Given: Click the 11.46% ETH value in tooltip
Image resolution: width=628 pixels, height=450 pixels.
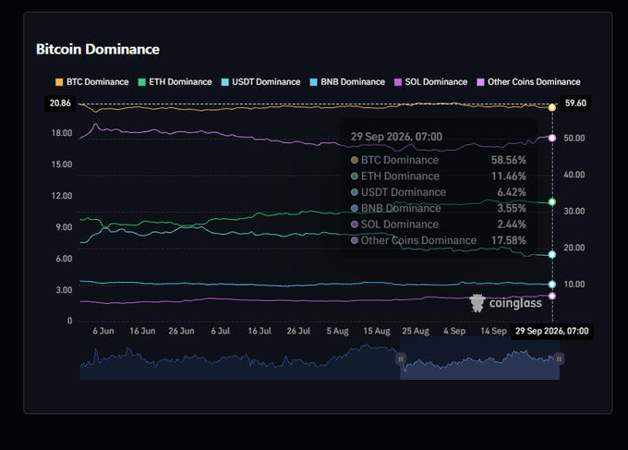Looking at the screenshot, I should pos(508,176).
